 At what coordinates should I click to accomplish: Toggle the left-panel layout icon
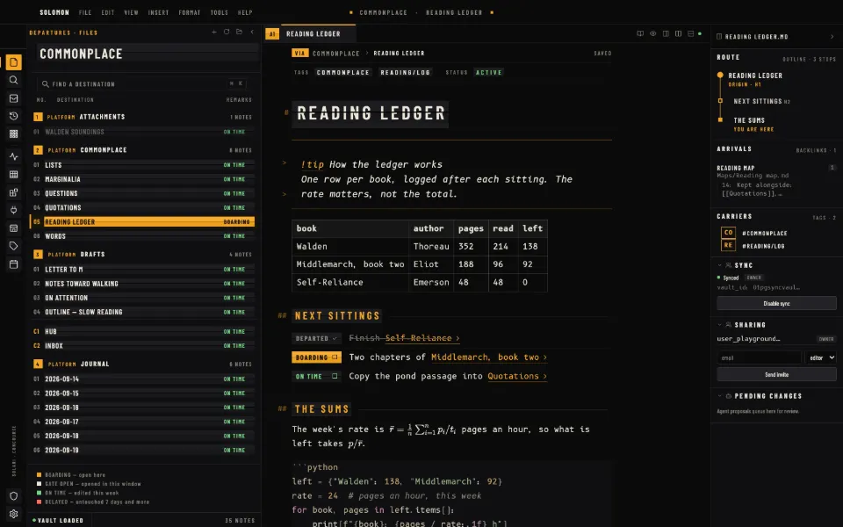coord(666,33)
